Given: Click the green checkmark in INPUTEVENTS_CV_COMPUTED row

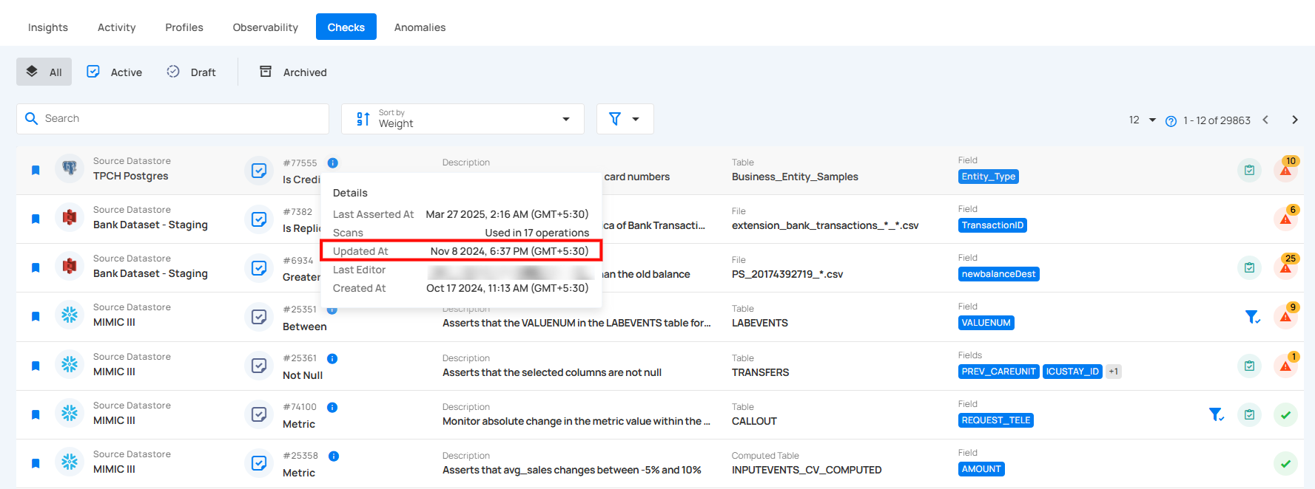Looking at the screenshot, I should (x=1286, y=463).
